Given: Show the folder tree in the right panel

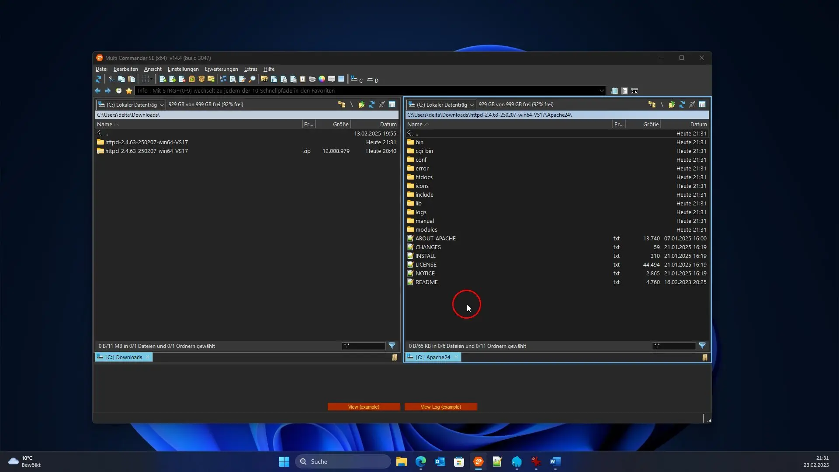Looking at the screenshot, I should click(x=652, y=104).
